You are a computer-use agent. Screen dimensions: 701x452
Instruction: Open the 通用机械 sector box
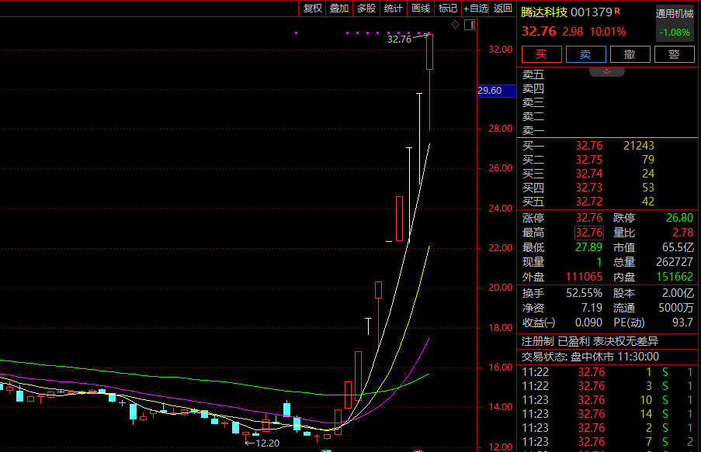tap(674, 22)
